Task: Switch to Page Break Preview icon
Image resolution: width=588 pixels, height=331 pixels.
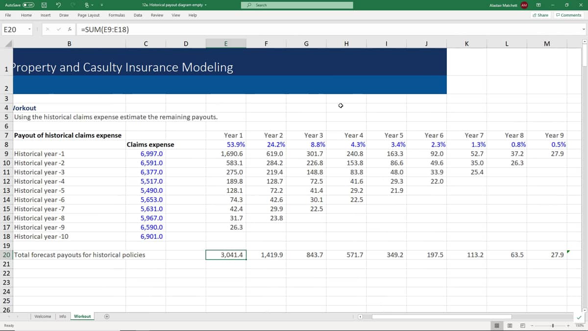Action: (x=522, y=326)
